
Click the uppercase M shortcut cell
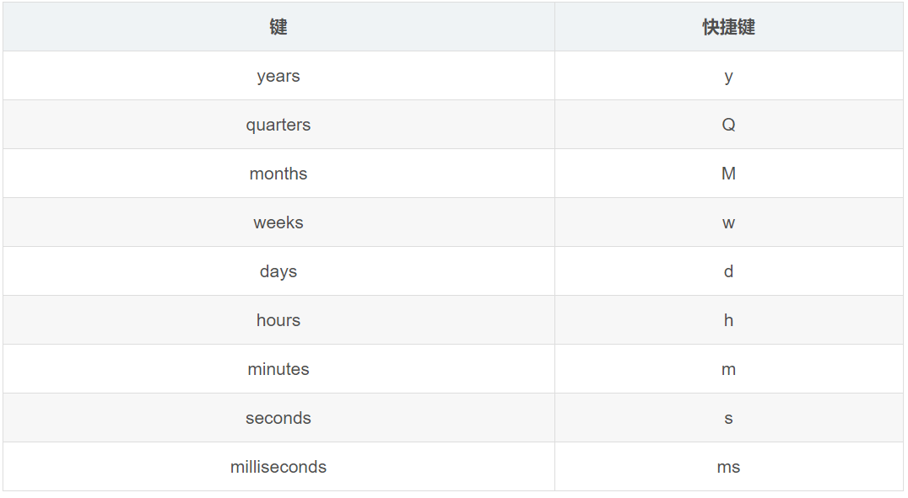tap(728, 174)
